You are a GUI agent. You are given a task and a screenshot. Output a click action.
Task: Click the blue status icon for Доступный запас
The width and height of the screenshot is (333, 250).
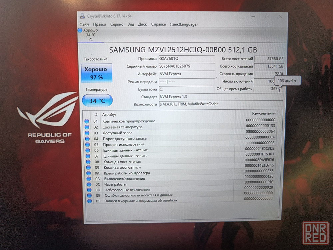(87, 133)
